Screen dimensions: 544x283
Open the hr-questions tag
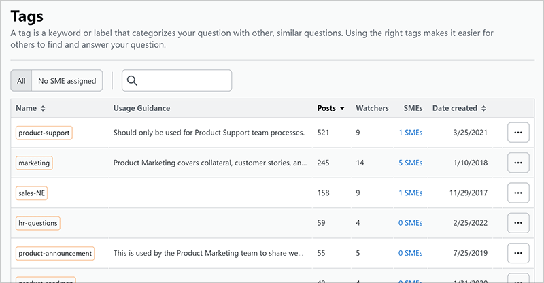click(38, 222)
